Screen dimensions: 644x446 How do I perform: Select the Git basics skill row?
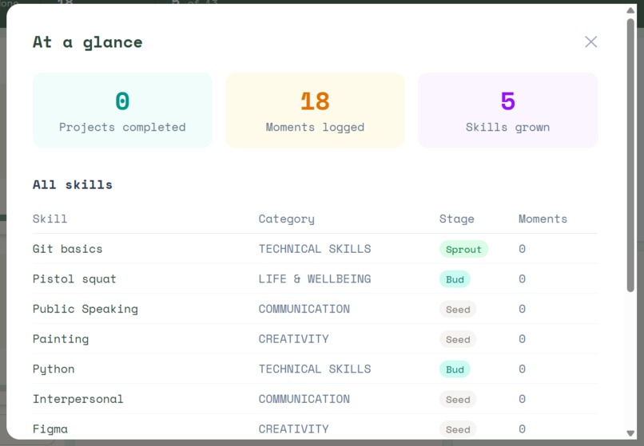(x=315, y=249)
